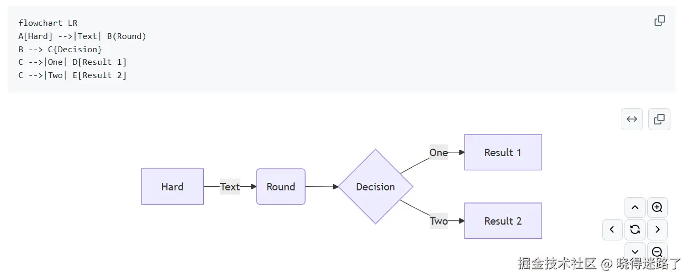691x280 pixels.
Task: Click the Text edge label
Action: click(230, 187)
